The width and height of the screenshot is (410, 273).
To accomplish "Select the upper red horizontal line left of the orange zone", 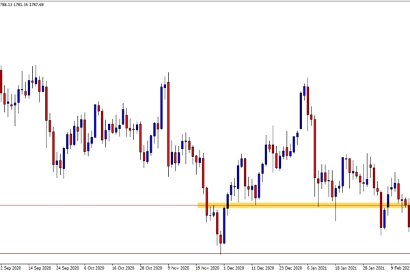I will pyautogui.click(x=96, y=205).
